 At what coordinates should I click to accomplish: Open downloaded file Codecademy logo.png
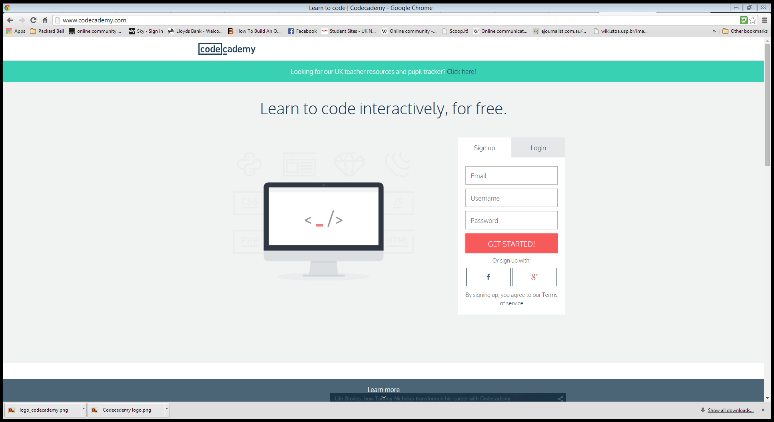(x=127, y=410)
